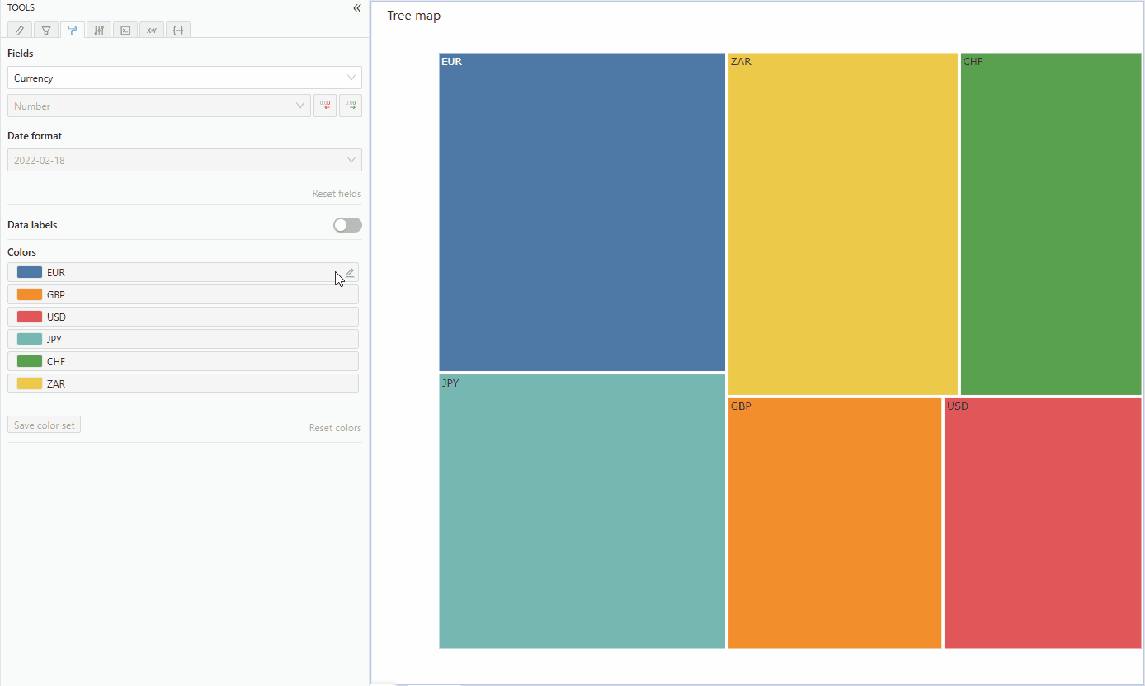Open the funnel filter tab

point(46,31)
